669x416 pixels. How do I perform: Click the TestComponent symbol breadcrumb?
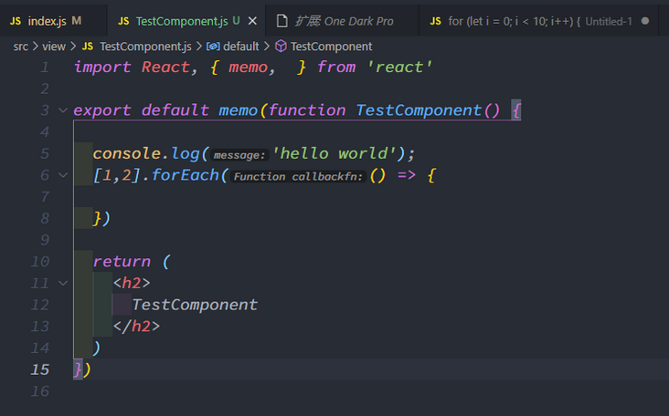click(x=331, y=47)
